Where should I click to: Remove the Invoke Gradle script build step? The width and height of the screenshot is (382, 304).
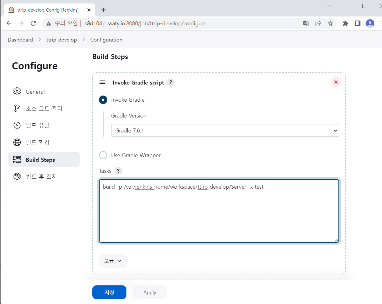pos(336,82)
